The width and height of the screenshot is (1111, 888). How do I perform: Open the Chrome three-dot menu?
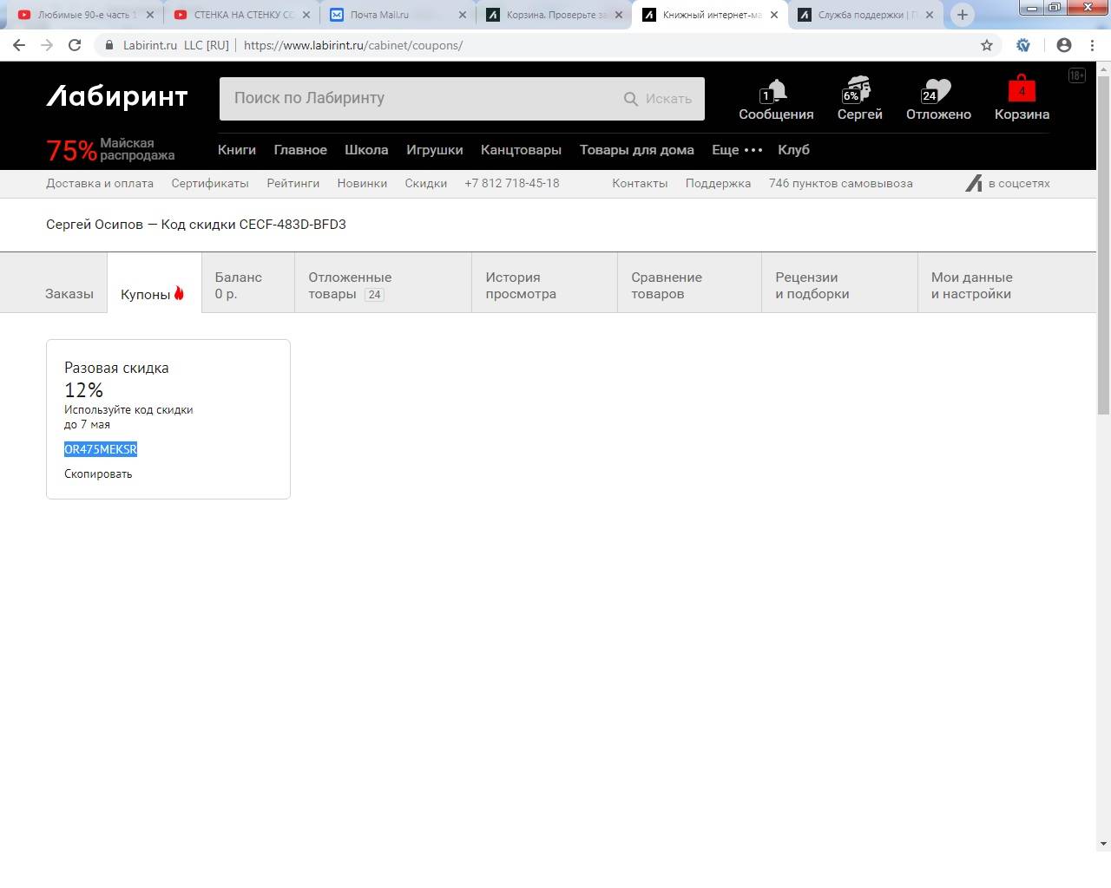click(1092, 45)
